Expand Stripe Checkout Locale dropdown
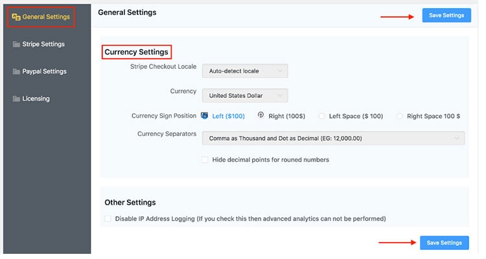Image resolution: width=486 pixels, height=259 pixels. pyautogui.click(x=244, y=71)
